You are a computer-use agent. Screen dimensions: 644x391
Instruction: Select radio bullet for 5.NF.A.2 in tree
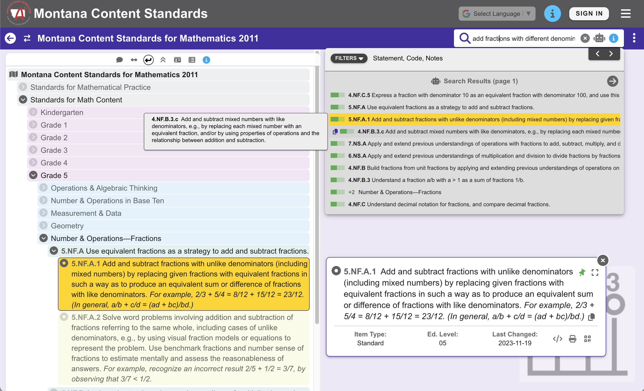click(64, 317)
